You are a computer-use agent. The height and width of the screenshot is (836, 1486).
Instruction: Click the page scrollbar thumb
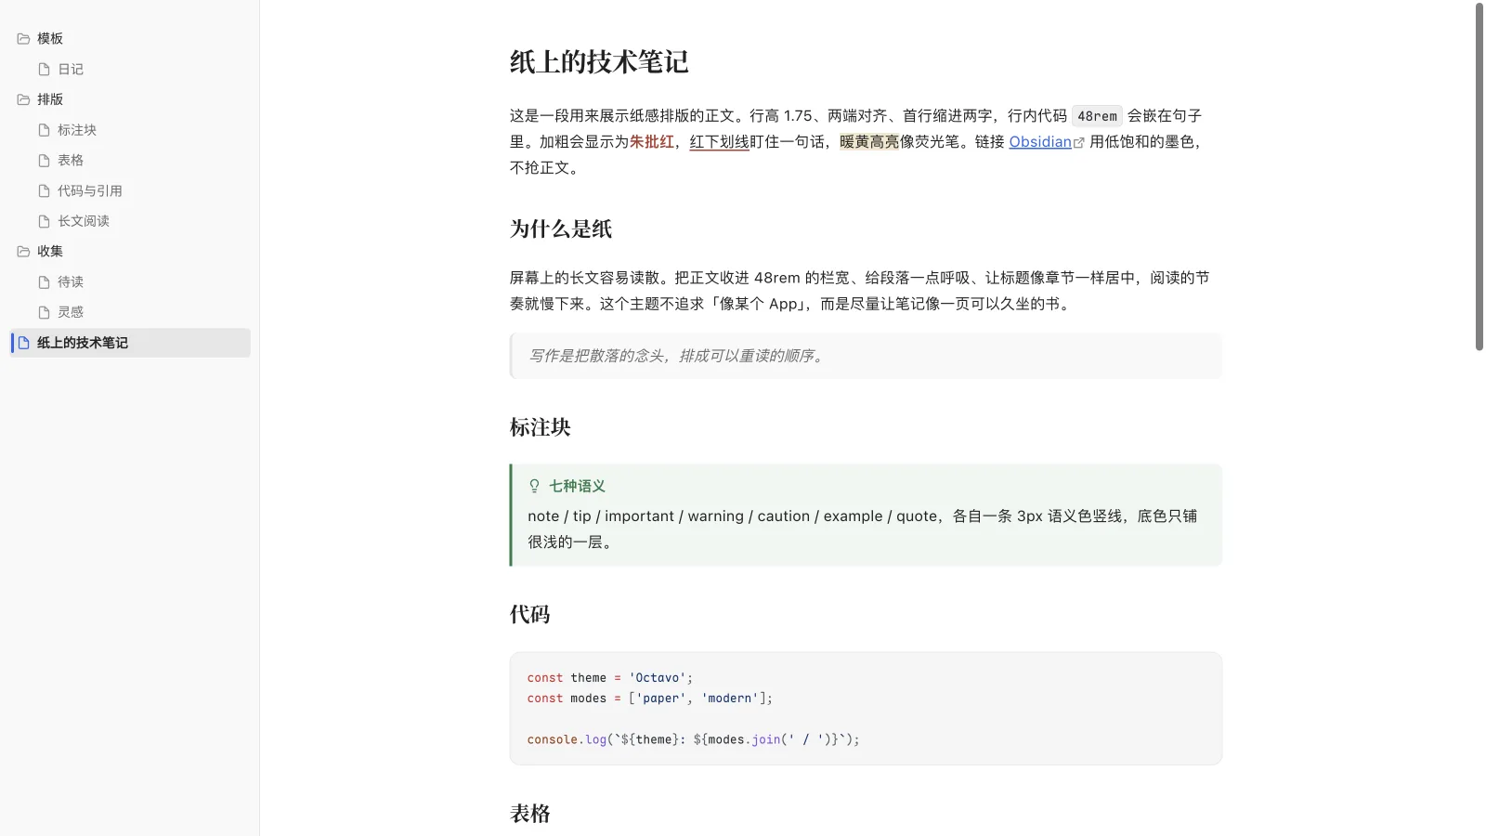click(1479, 176)
